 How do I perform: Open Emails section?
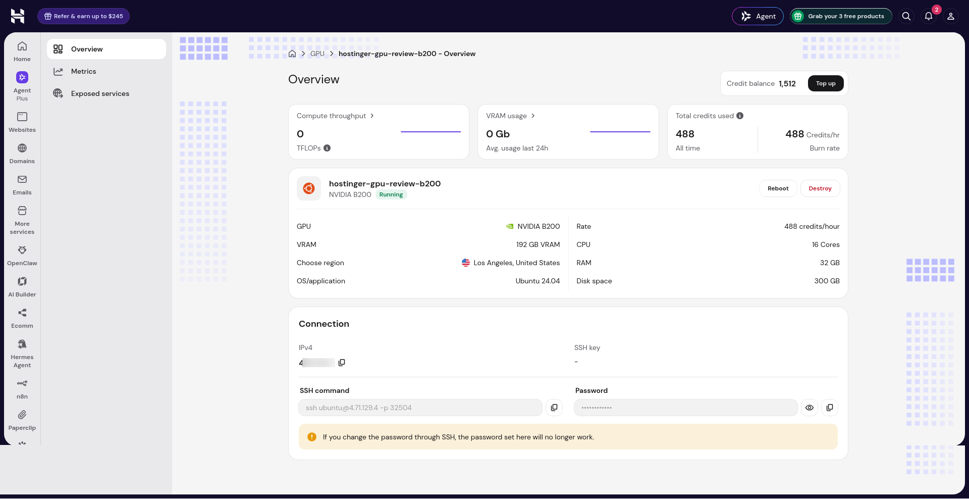tap(22, 185)
